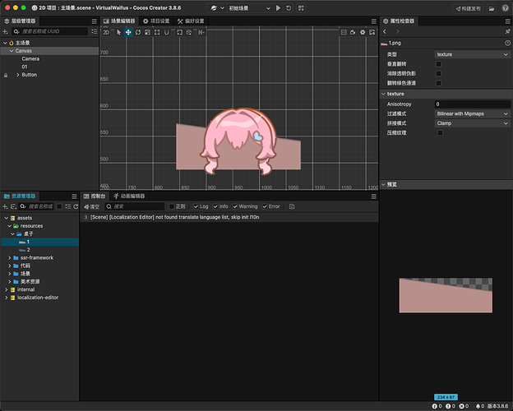Open scene gizmo settings gear
This screenshot has height=411, width=513.
coord(363,32)
